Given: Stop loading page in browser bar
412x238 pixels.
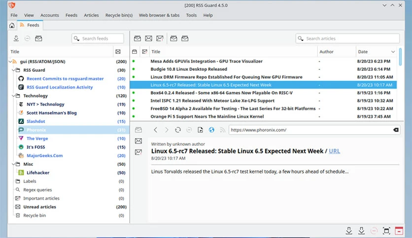Looking at the screenshot, I should click(x=189, y=130).
